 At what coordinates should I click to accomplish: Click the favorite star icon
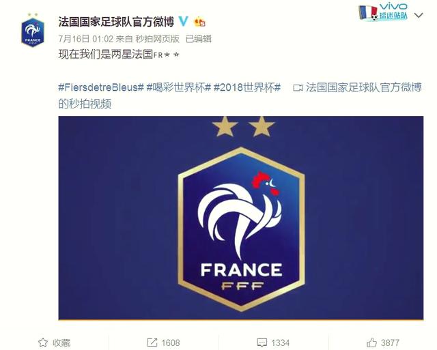point(43,342)
